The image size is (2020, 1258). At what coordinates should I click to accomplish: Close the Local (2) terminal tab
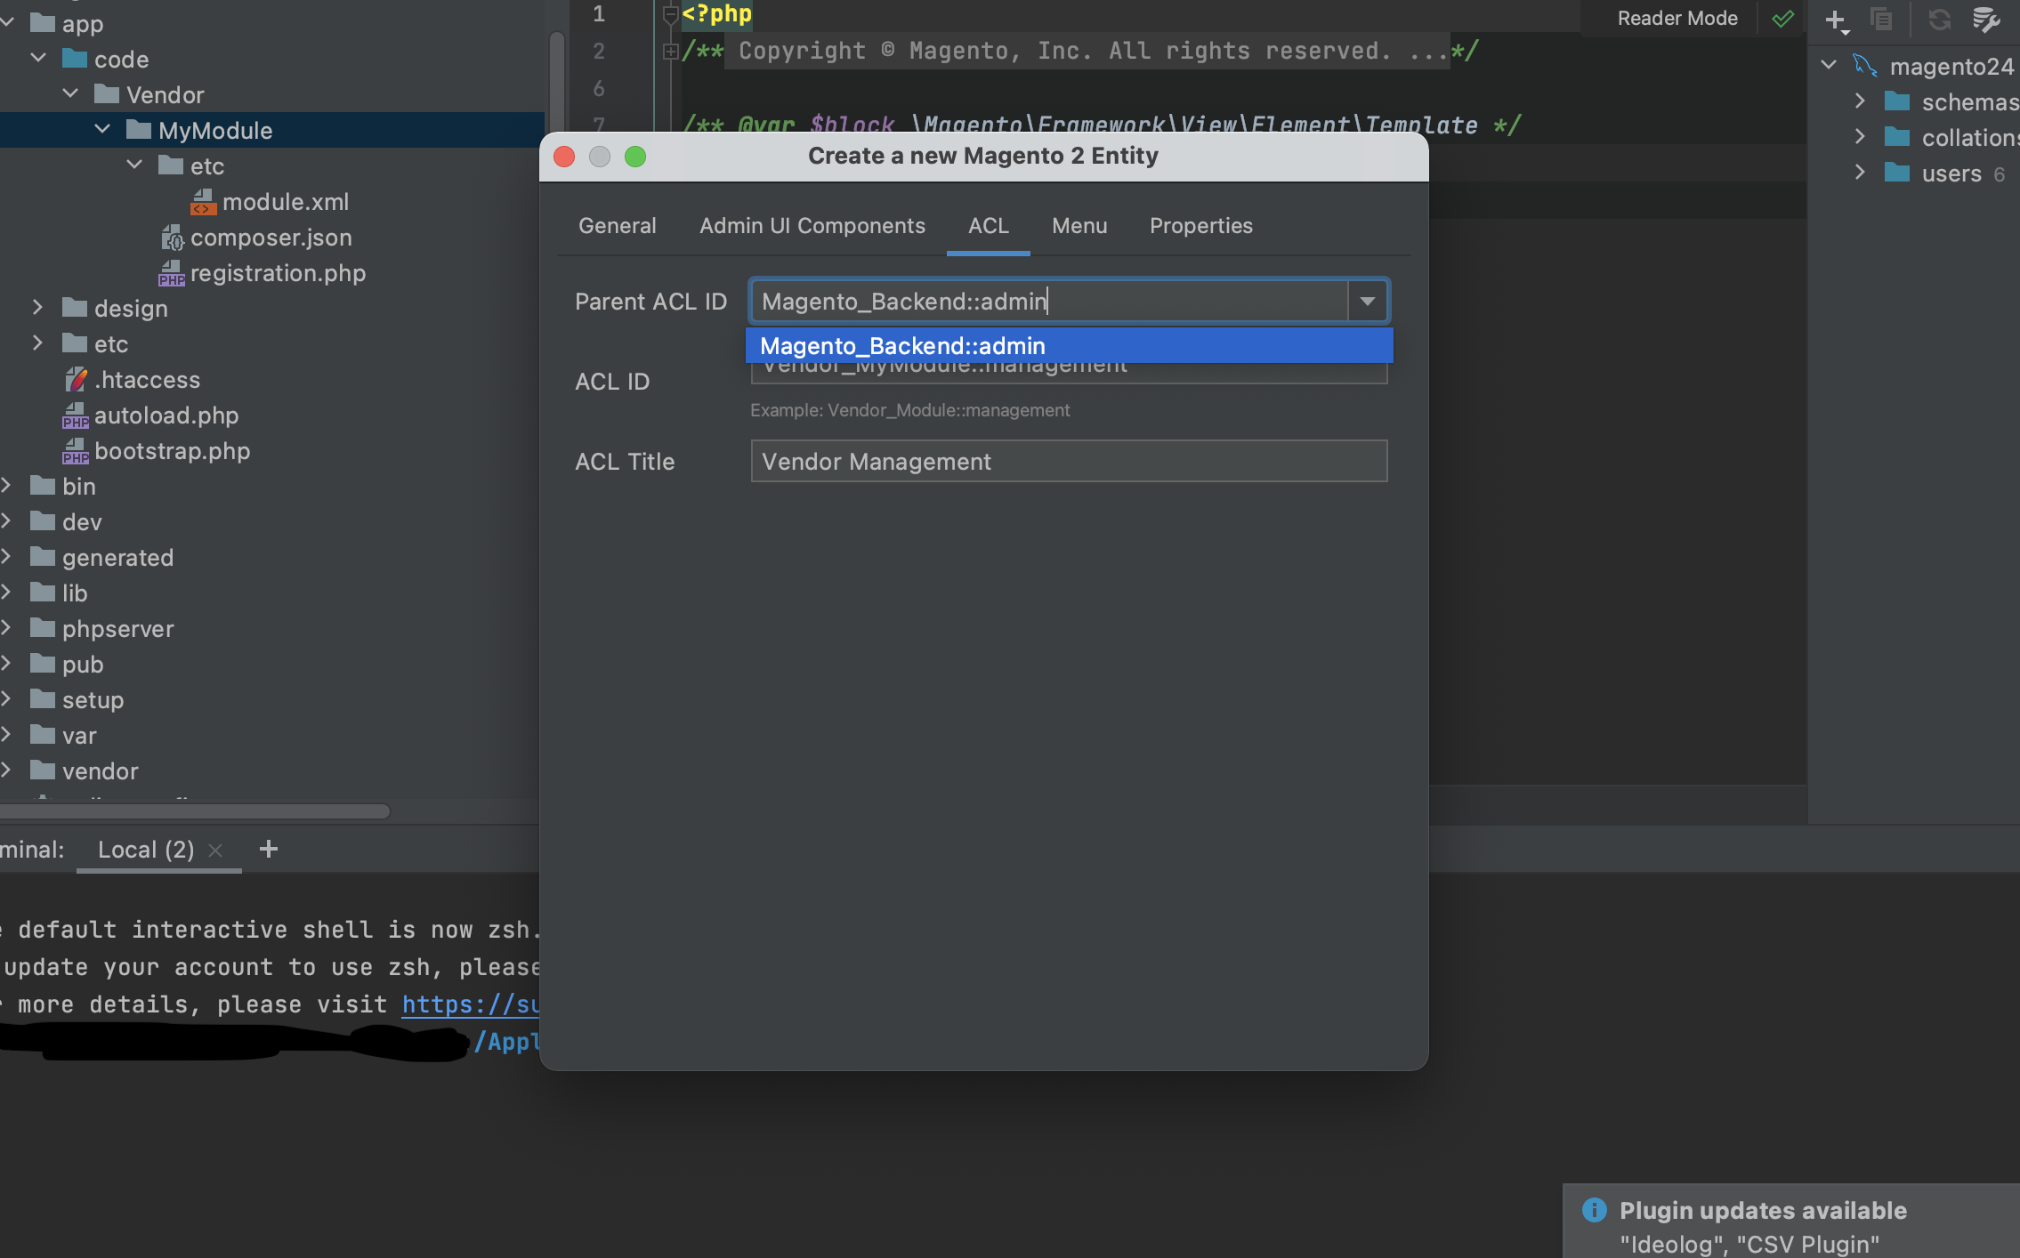pyautogui.click(x=215, y=851)
